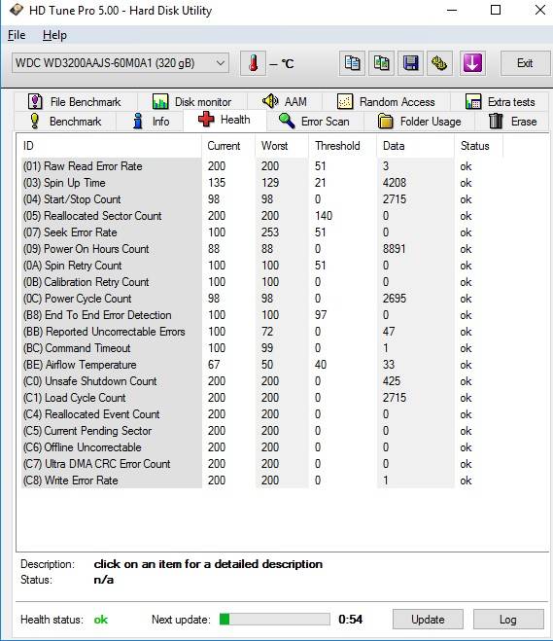The height and width of the screenshot is (641, 553).
Task: Switch to the Random Access tab
Action: pyautogui.click(x=387, y=101)
